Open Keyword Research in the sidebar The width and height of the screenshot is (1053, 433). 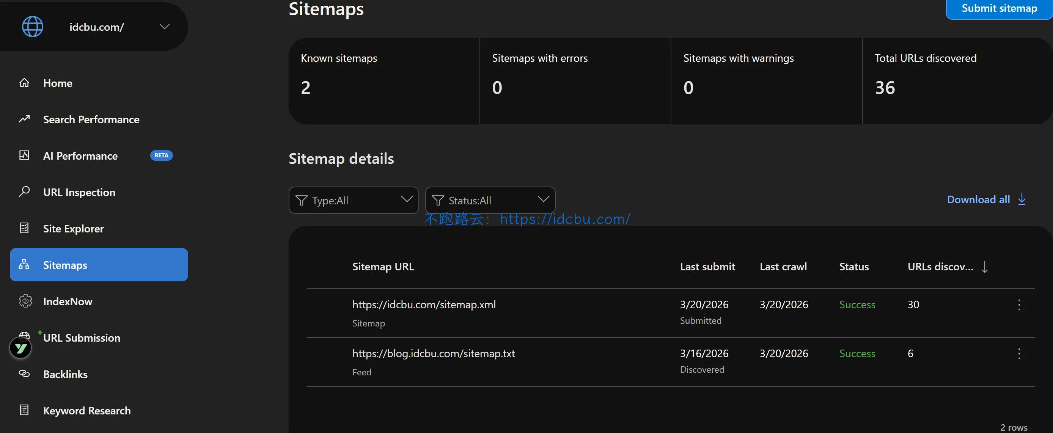(x=86, y=411)
